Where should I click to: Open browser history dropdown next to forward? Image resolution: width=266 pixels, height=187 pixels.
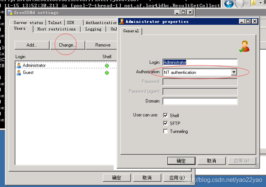tap(247, 3)
